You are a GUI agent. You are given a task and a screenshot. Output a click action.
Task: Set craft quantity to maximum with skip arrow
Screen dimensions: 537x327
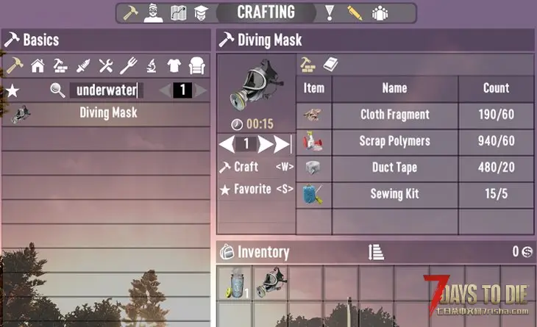coord(282,144)
